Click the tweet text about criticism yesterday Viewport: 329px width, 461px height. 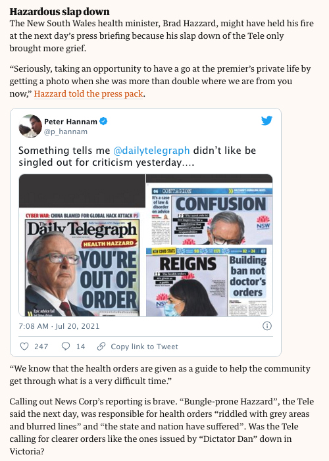tap(137, 156)
